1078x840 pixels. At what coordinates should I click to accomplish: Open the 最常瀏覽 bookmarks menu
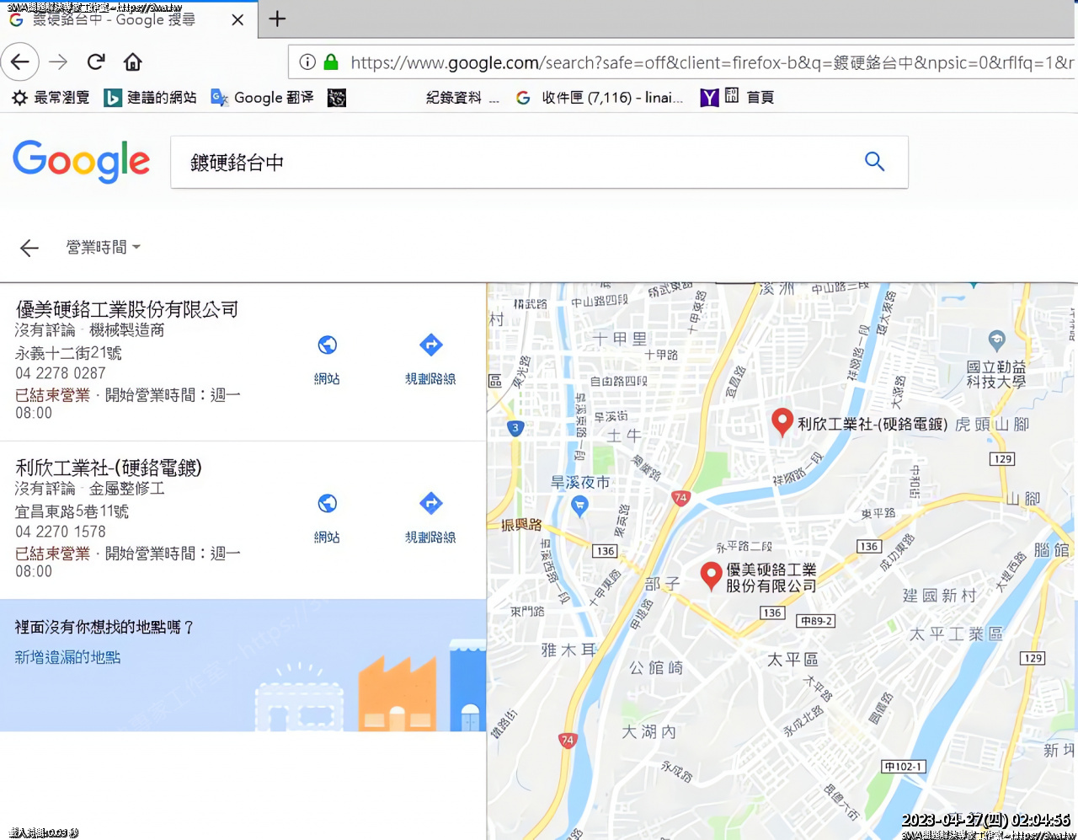(51, 98)
